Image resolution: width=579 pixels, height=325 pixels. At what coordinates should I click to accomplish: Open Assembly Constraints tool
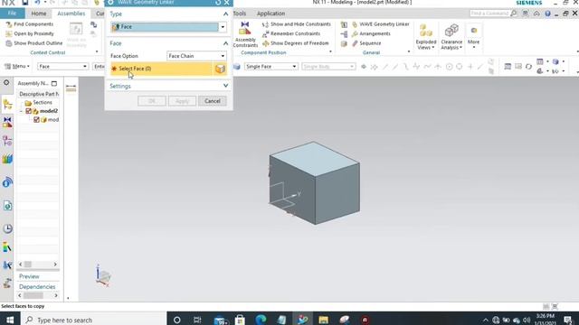click(x=245, y=34)
